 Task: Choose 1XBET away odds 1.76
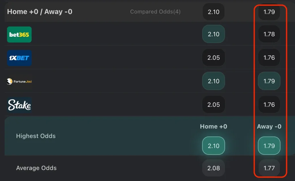269,58
